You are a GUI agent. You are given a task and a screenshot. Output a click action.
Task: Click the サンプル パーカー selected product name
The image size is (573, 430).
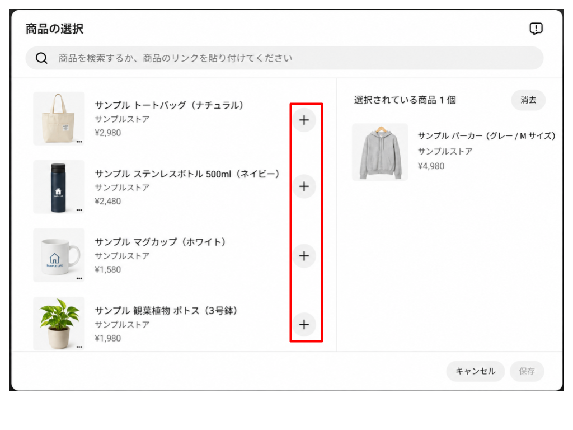click(x=486, y=135)
